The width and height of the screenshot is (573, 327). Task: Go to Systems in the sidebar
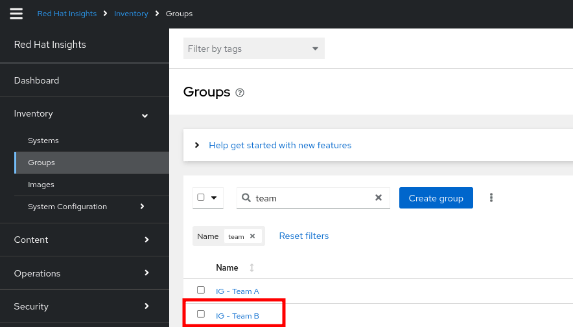pos(43,141)
